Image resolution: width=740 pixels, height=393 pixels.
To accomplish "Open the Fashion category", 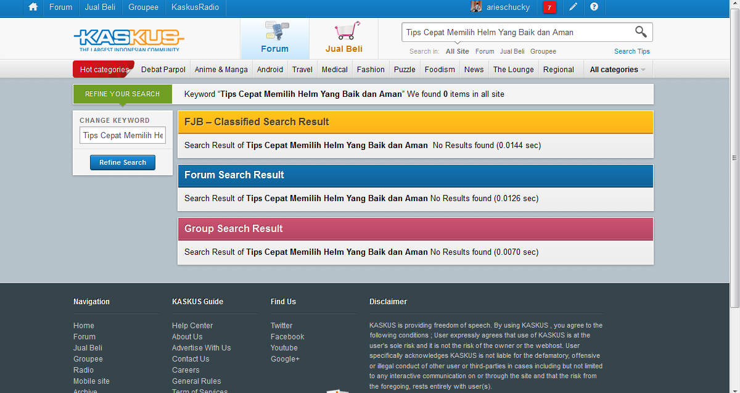I will coord(371,70).
